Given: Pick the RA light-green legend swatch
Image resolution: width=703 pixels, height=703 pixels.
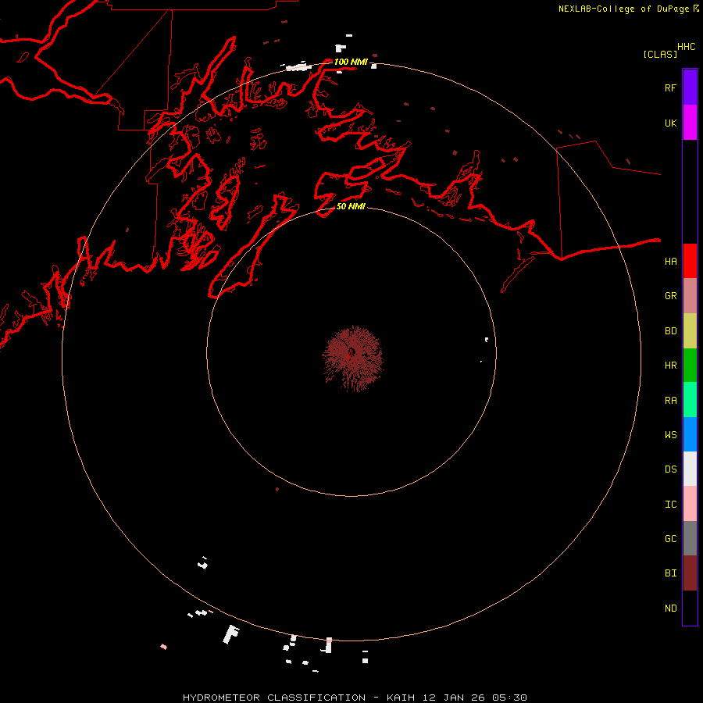Looking at the screenshot, I should coord(690,400).
